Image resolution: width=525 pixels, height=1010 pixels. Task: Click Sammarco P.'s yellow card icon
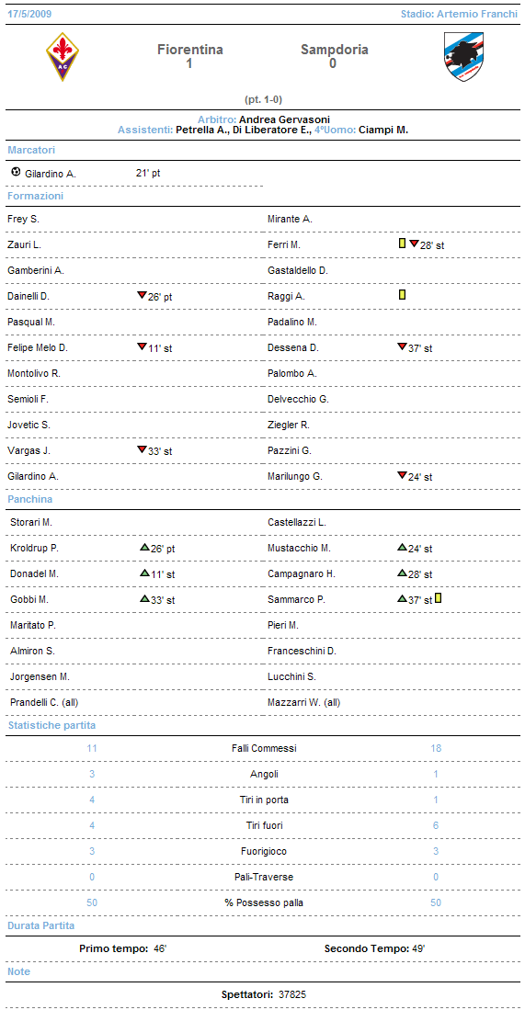point(438,597)
